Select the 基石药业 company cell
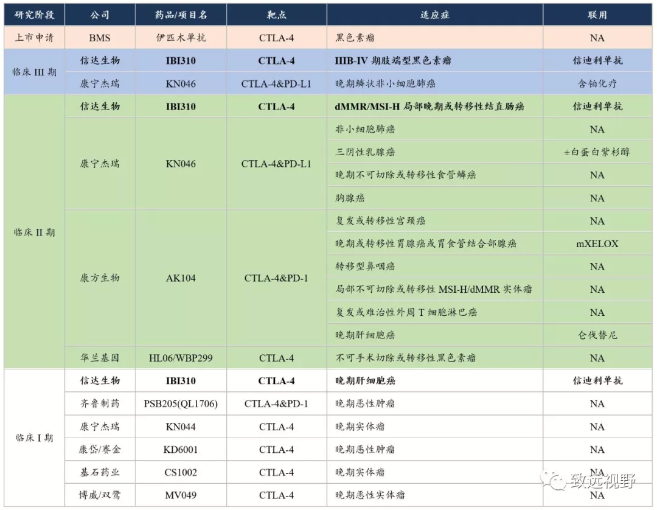The image size is (657, 510). click(x=100, y=472)
